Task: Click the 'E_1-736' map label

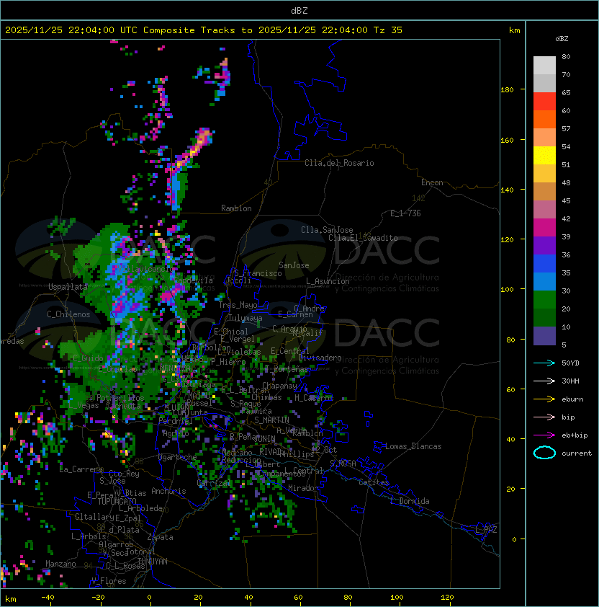Action: tap(405, 213)
